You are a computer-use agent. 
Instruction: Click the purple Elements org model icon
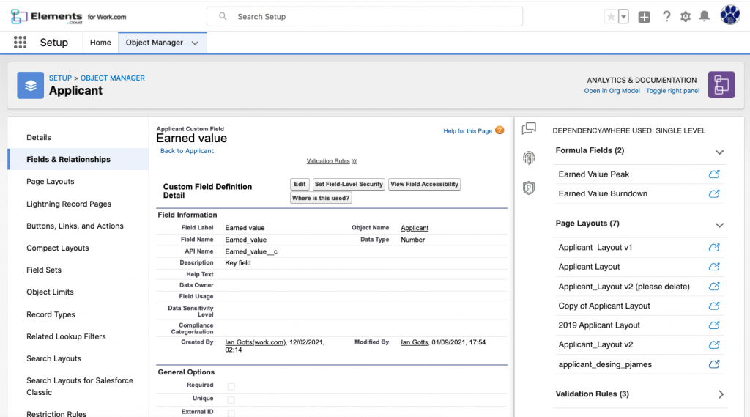pyautogui.click(x=721, y=84)
